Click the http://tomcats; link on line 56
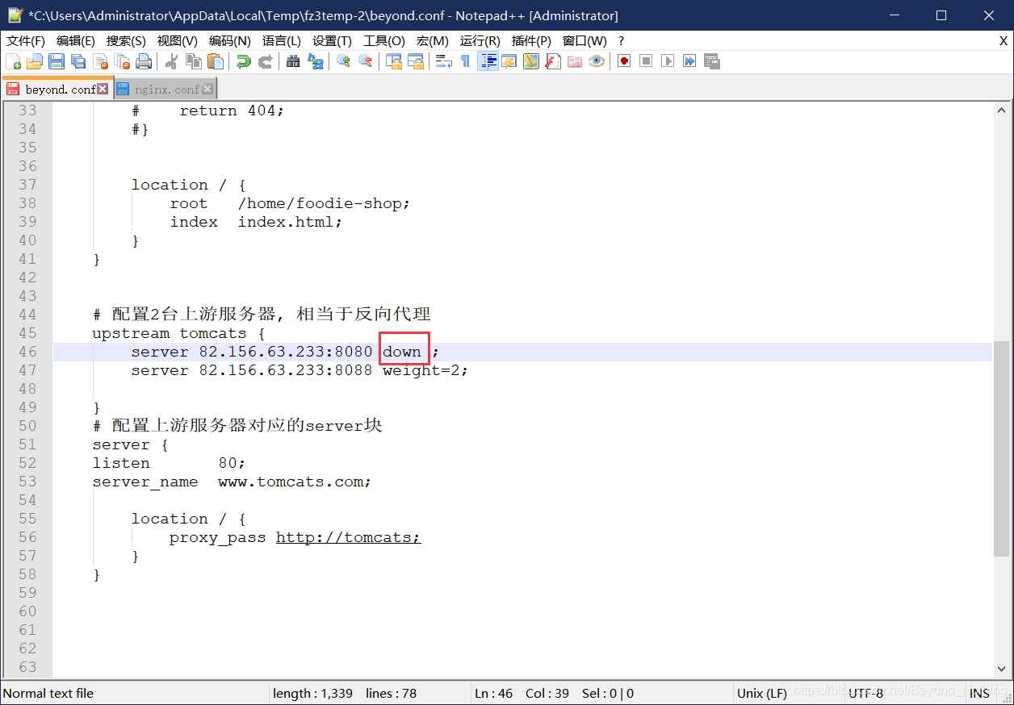The width and height of the screenshot is (1014, 705). 349,537
